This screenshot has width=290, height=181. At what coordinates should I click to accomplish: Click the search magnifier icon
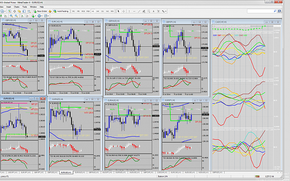coord(275,11)
